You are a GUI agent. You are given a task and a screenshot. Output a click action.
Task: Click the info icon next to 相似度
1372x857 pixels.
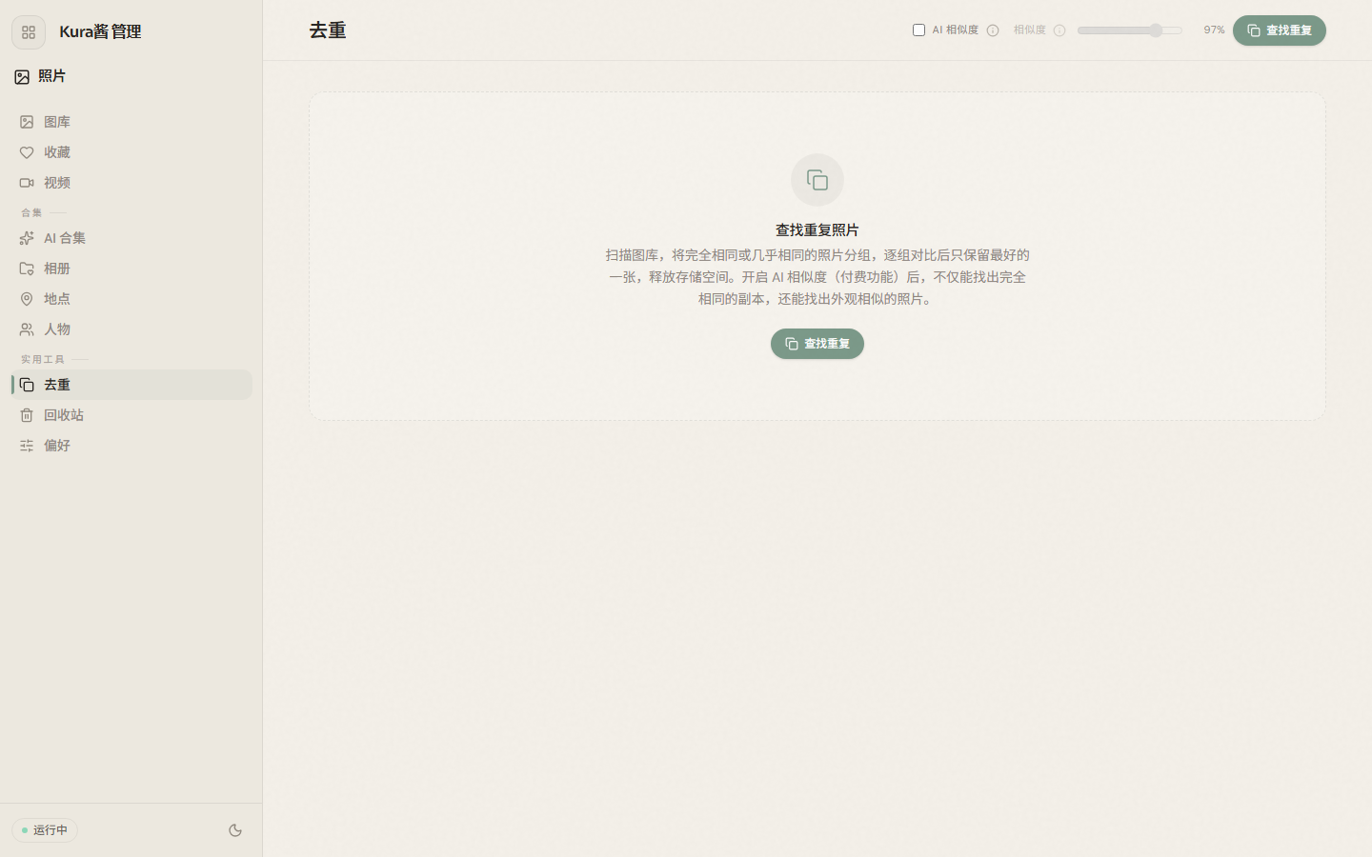point(1059,30)
